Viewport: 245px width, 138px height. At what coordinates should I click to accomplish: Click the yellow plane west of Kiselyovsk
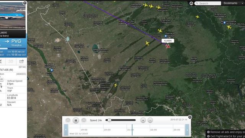198,17
